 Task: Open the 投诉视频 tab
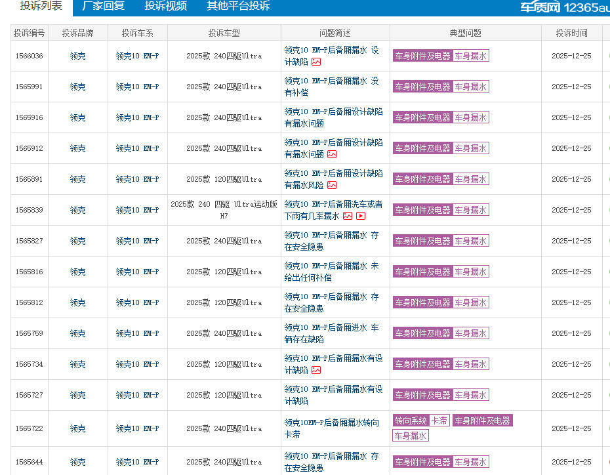(165, 7)
